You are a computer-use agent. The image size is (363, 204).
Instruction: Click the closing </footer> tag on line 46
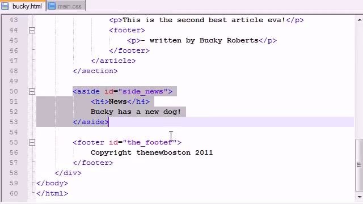(x=129, y=50)
